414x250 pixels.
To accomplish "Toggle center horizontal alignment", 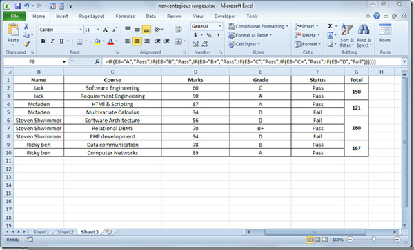I will click(x=137, y=41).
